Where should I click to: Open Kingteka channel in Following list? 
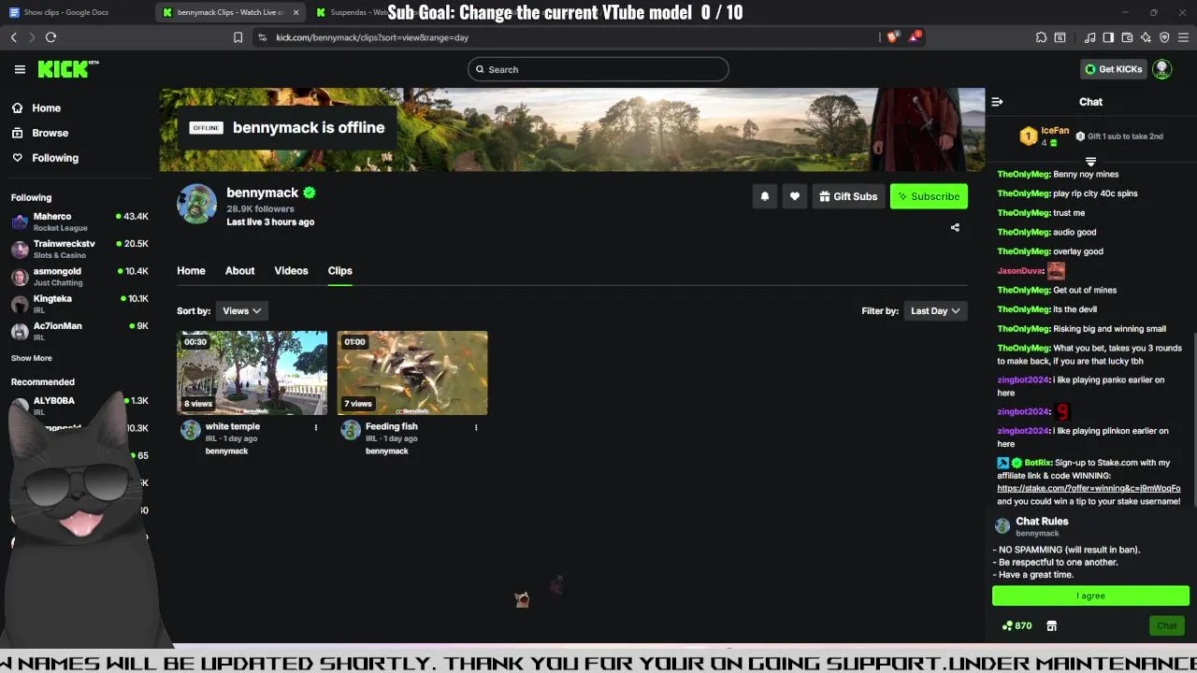(79, 304)
